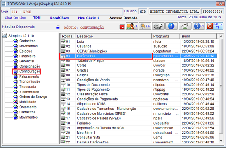Screen dimensions: 226x148
Task: Open the Chat On-Line link
Action: pyautogui.click(x=15, y=18)
